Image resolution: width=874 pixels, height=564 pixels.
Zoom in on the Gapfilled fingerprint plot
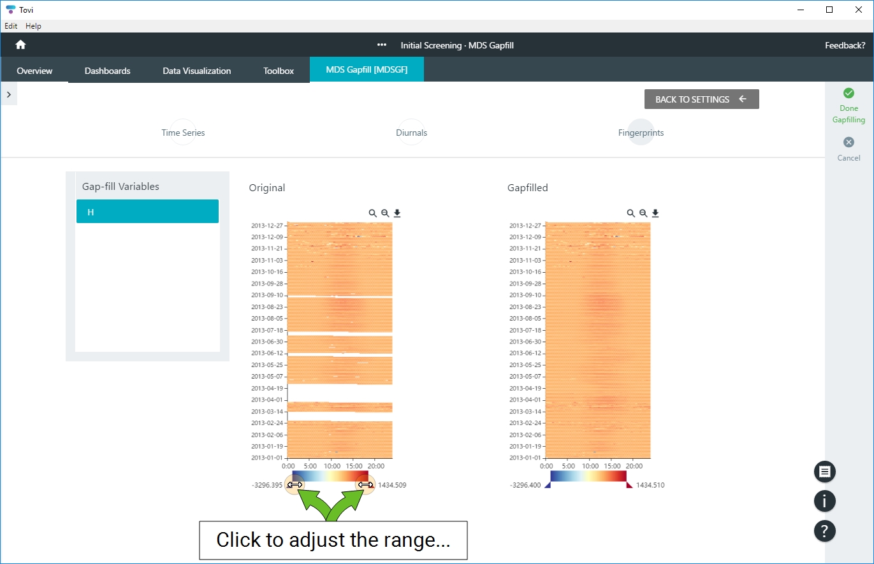click(630, 213)
